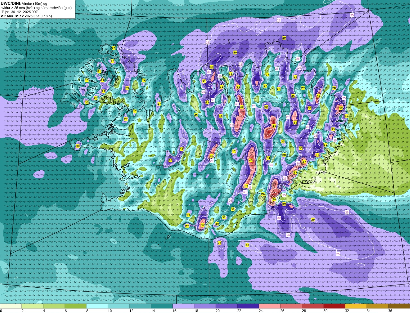The image size is (410, 313).
Task: Pick the 24–26 pink scale swatch
Action: (x=270, y=306)
